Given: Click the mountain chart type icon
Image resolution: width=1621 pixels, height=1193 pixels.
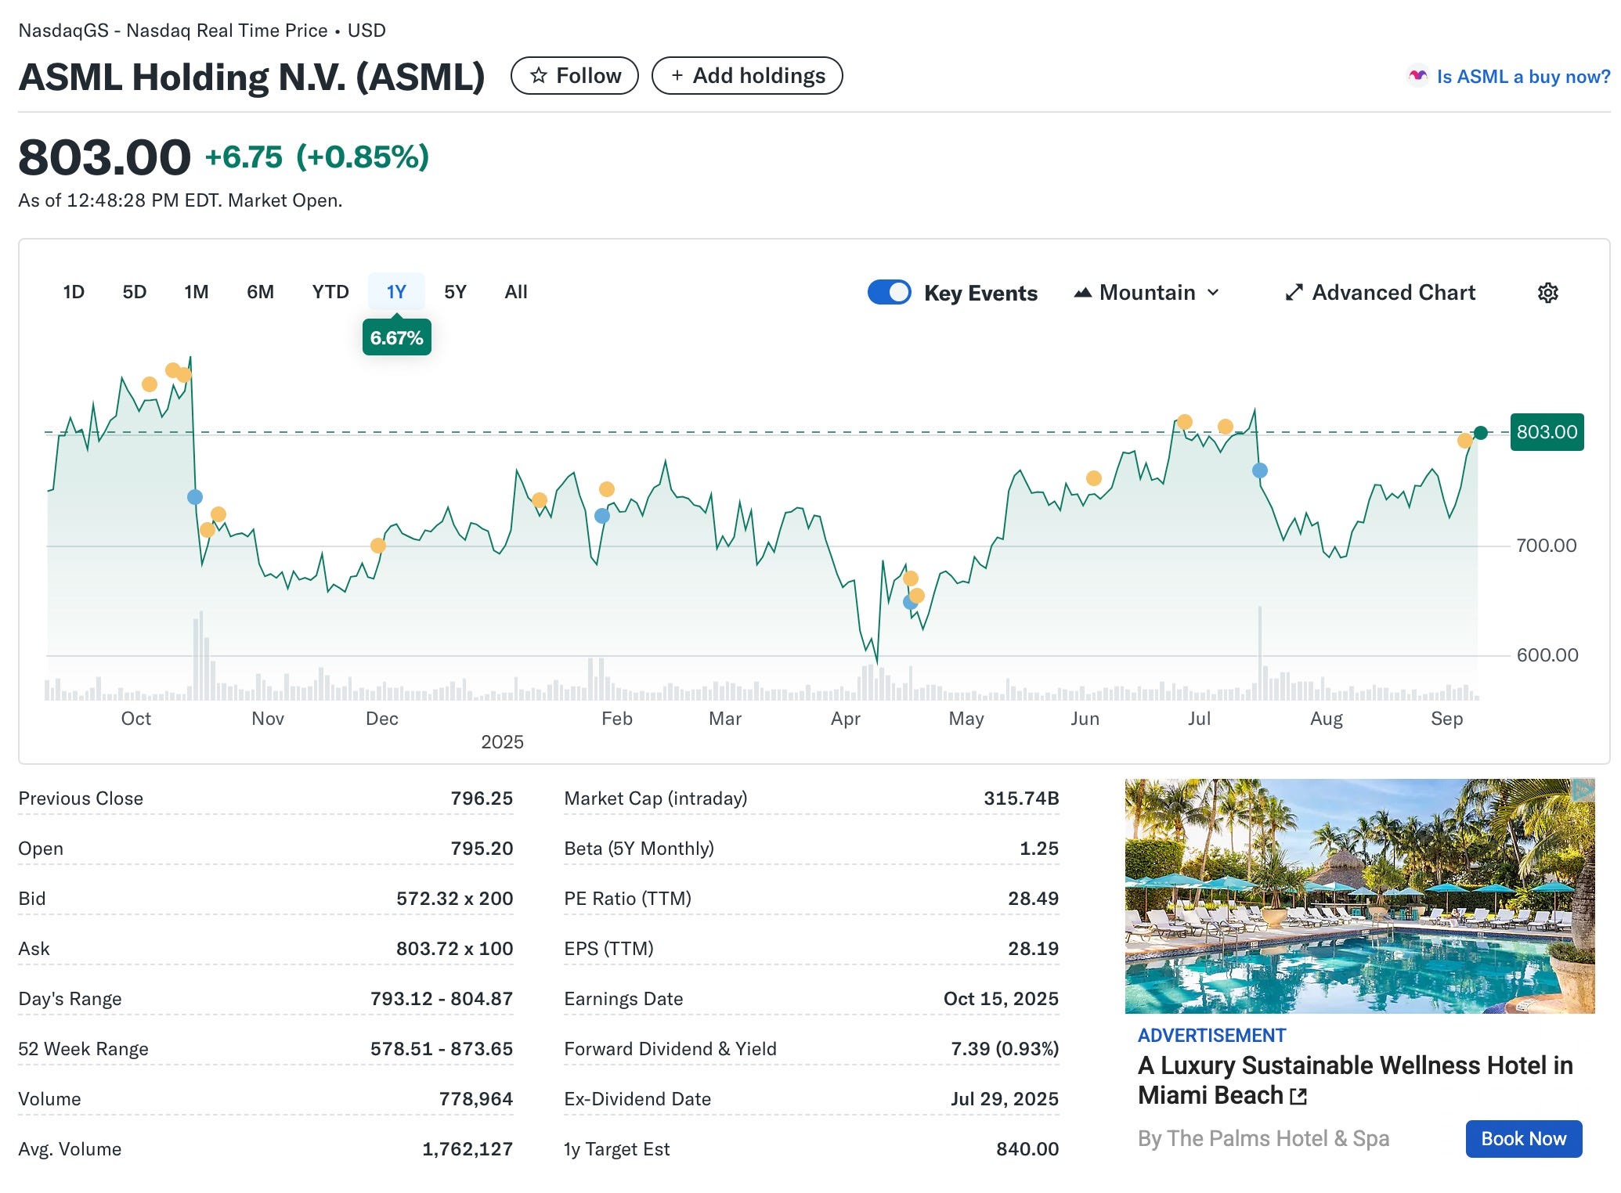Looking at the screenshot, I should pos(1082,293).
